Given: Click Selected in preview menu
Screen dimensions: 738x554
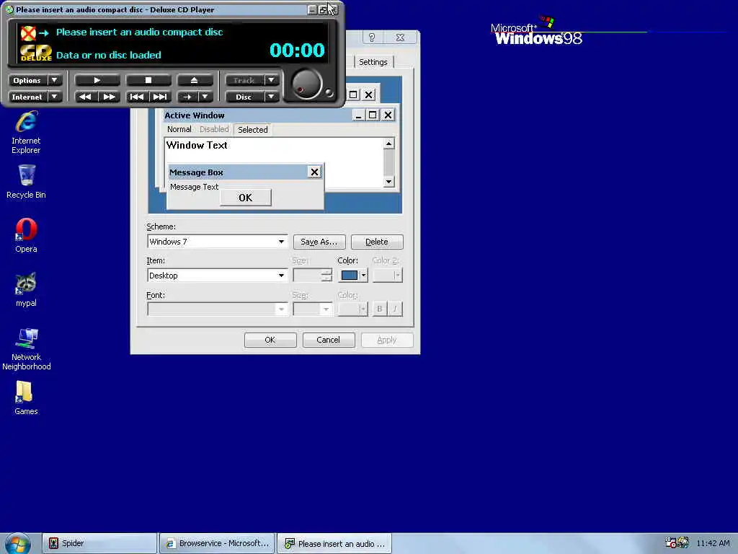Looking at the screenshot, I should pos(252,130).
